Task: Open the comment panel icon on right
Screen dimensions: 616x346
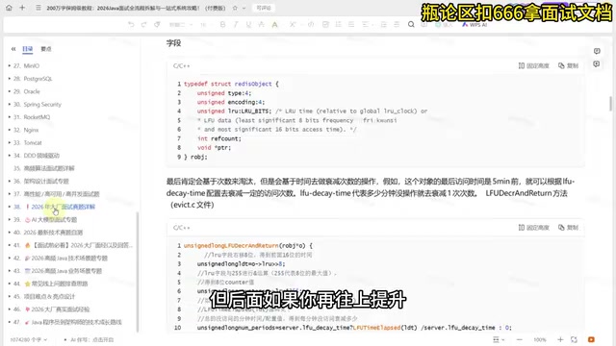Action: tap(597, 51)
